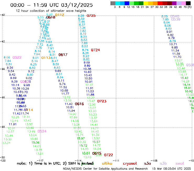
Task: Click the dark red s3a time label 0617
Action: coord(63,55)
